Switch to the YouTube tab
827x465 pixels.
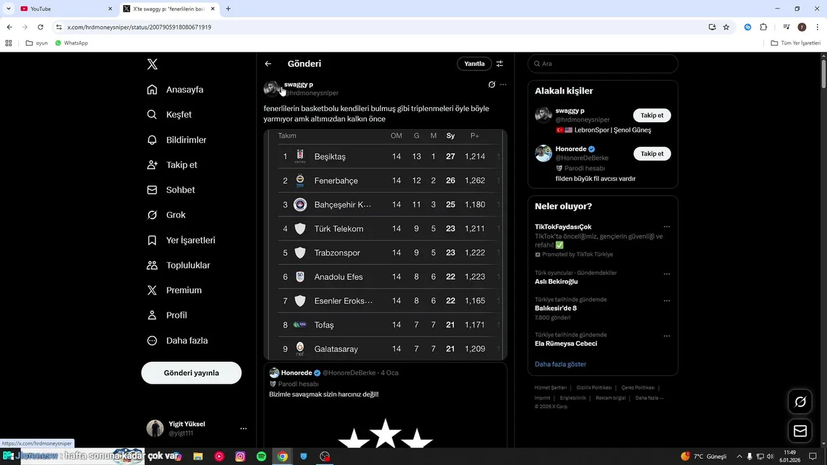[x=65, y=9]
